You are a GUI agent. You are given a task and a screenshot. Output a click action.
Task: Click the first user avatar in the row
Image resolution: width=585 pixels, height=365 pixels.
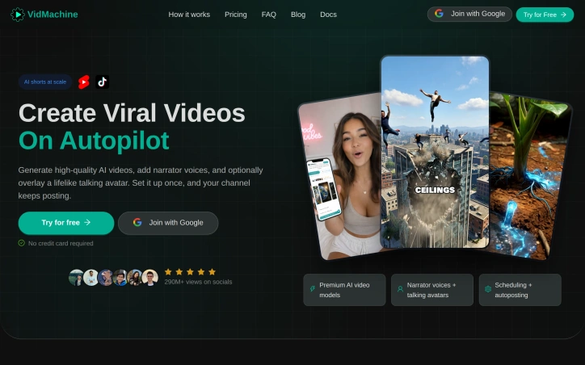click(76, 278)
